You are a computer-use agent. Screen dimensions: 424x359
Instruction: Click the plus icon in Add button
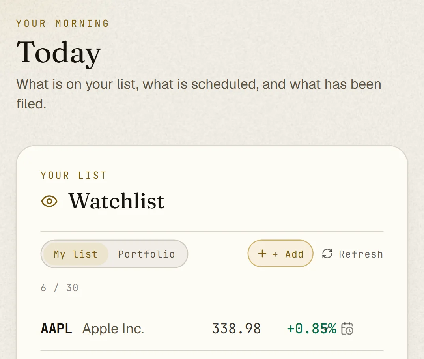pos(262,254)
